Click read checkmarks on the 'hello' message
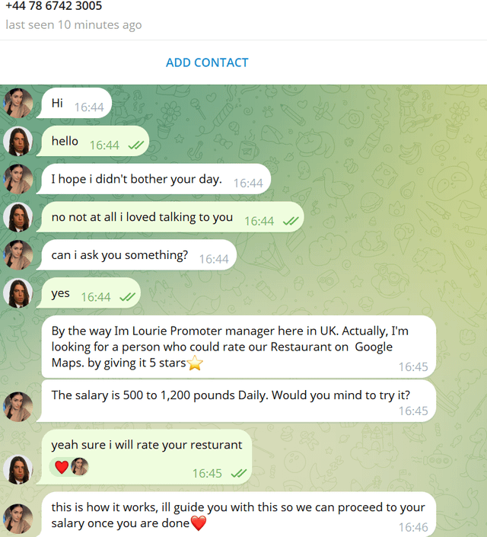 136,145
